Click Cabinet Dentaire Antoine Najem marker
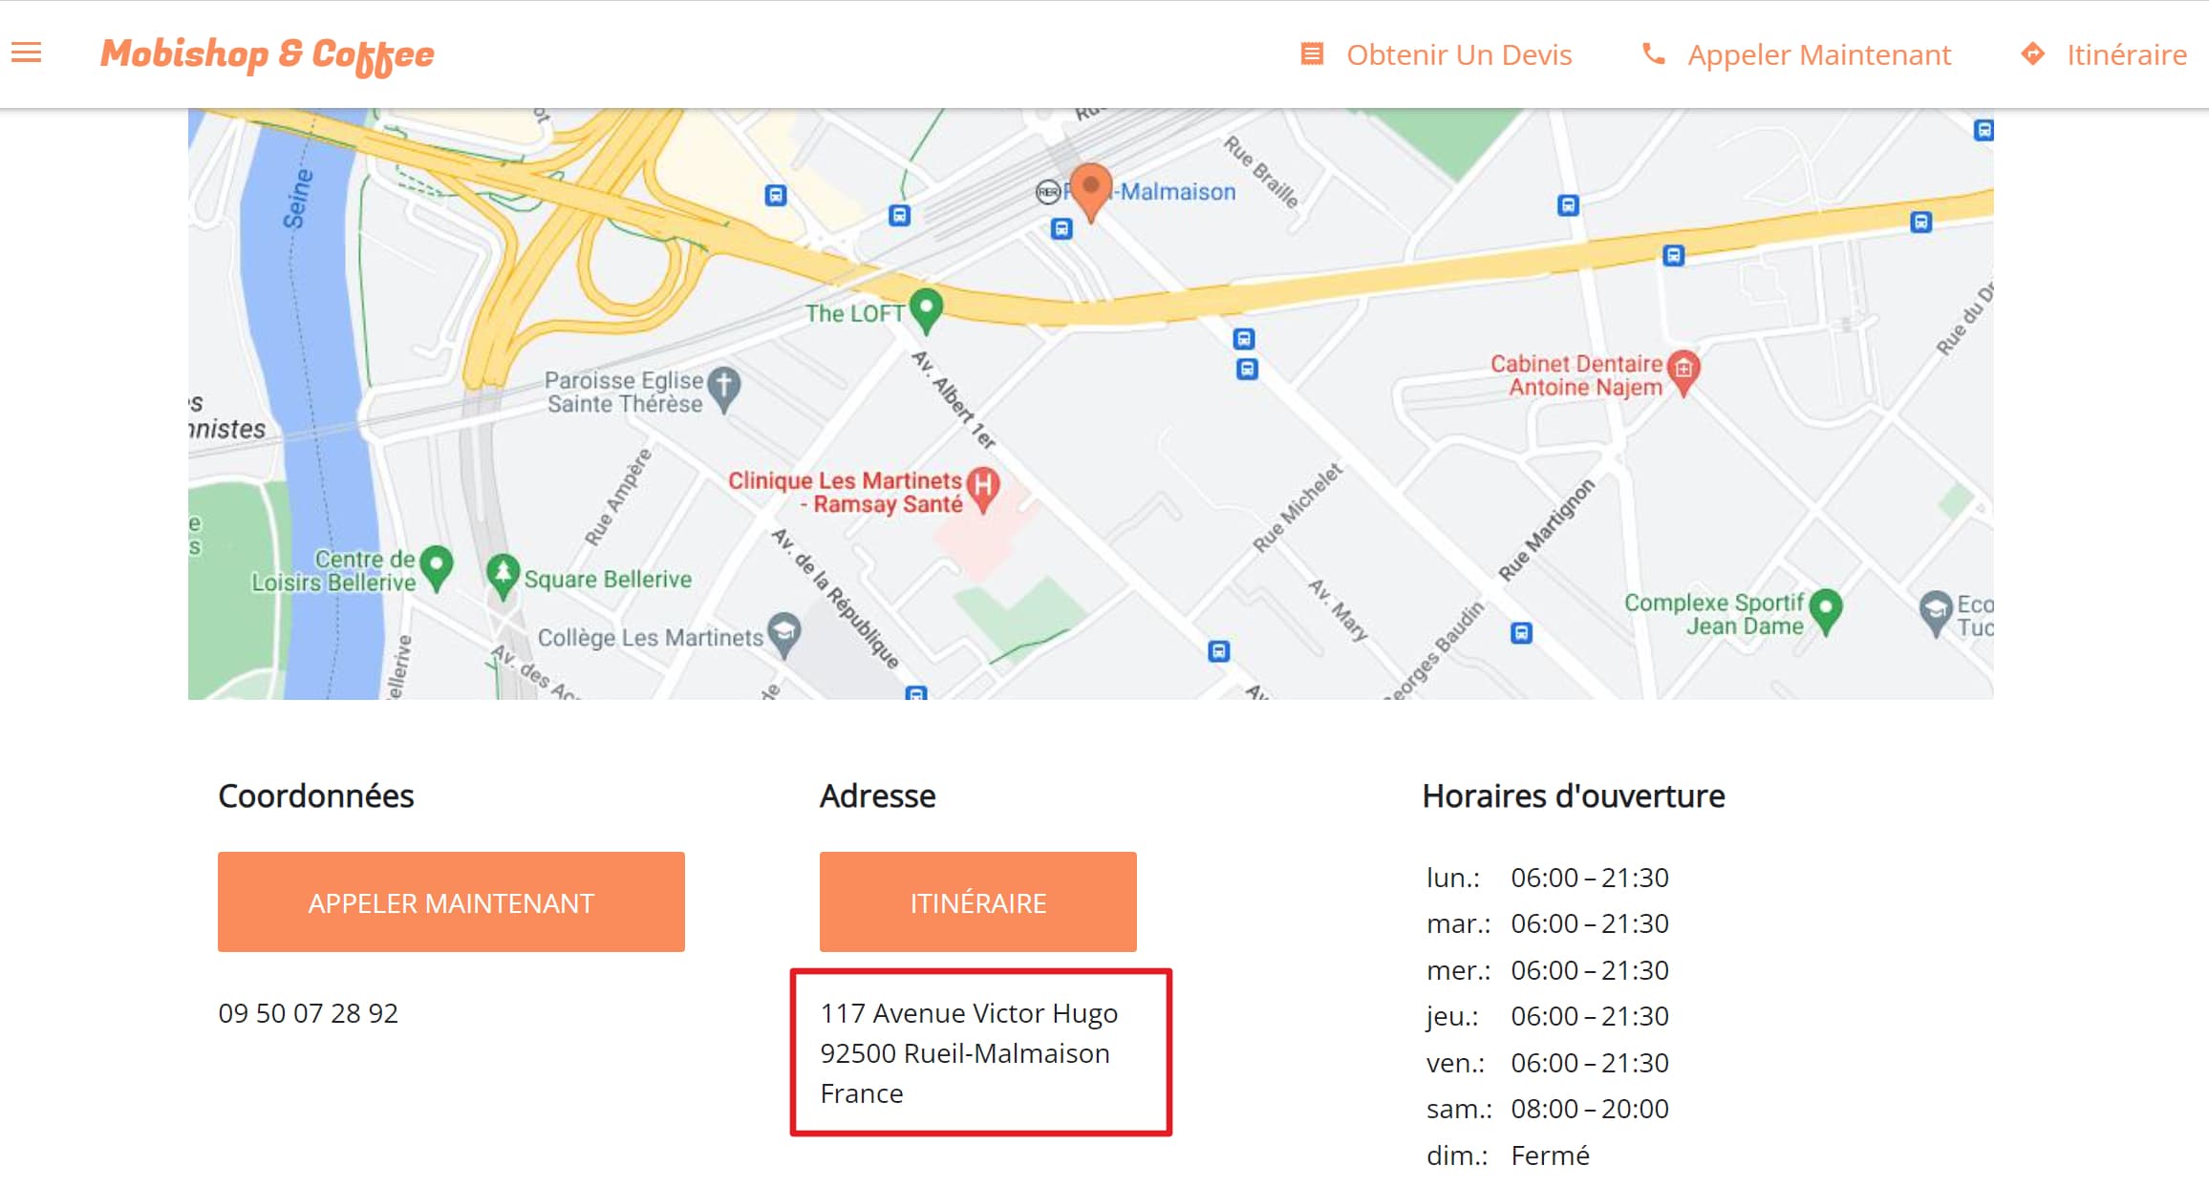This screenshot has width=2209, height=1187. pos(1684,371)
